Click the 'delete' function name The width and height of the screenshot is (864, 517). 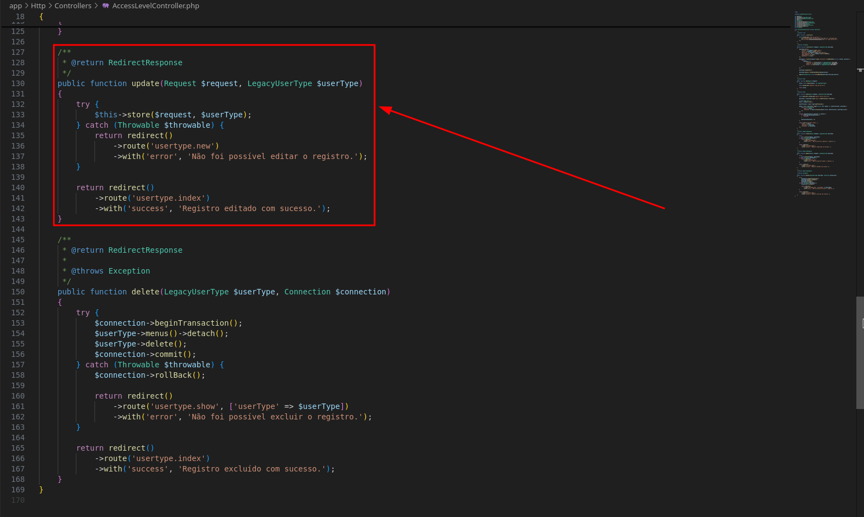(x=146, y=292)
